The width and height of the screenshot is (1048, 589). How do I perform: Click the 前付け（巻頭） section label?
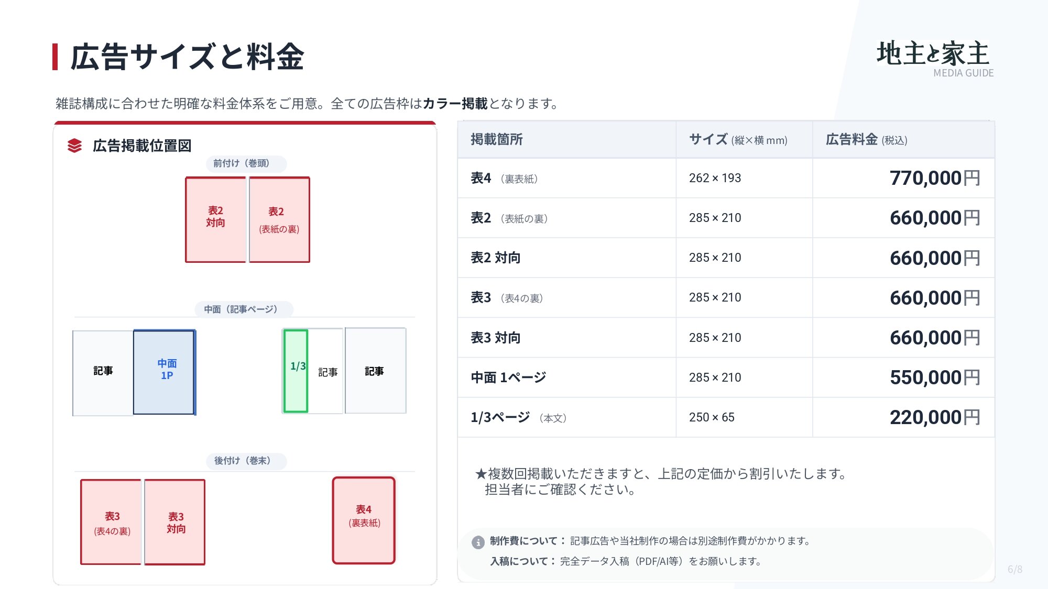(x=246, y=163)
